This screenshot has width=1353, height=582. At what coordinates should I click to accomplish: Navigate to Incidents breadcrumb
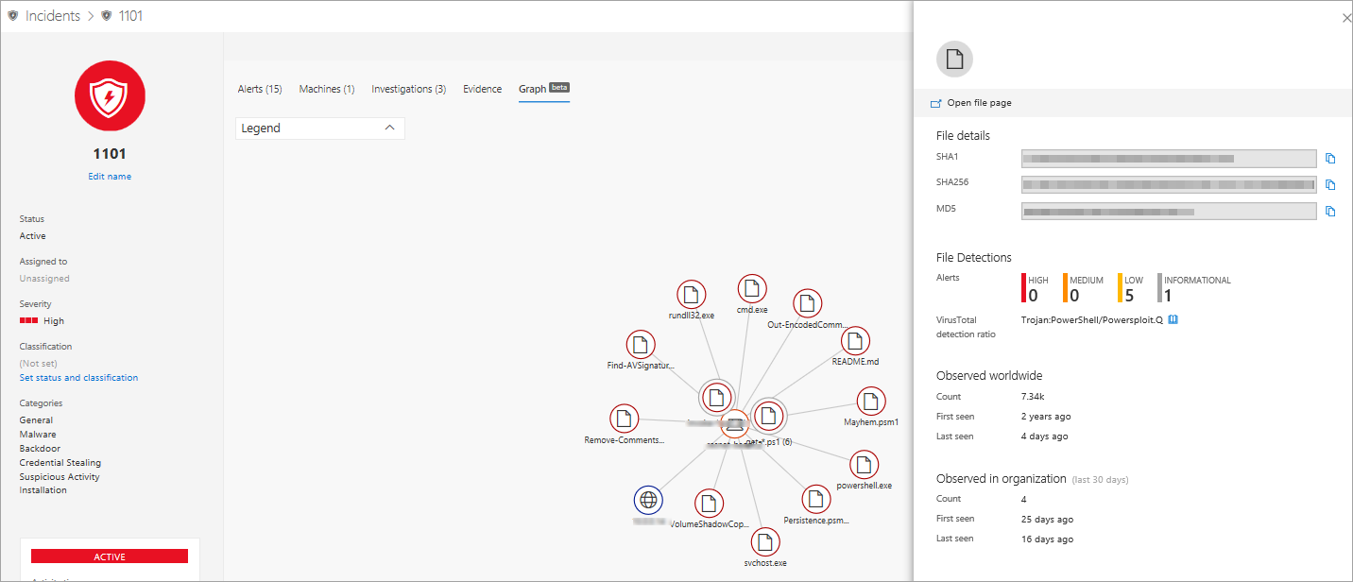[x=52, y=16]
